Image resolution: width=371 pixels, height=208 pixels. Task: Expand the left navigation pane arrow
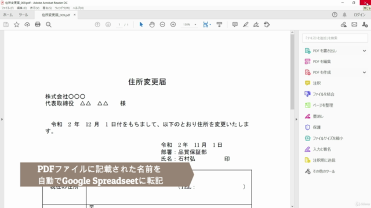(x=2, y=120)
